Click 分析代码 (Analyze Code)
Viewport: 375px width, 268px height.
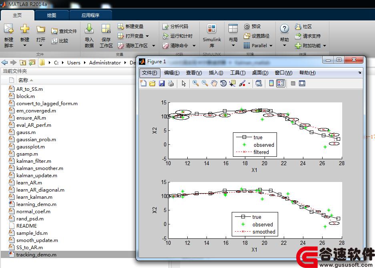pos(175,26)
